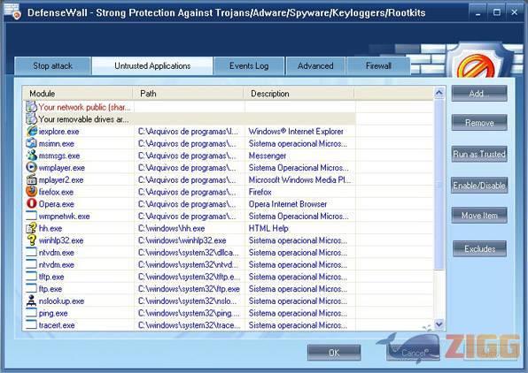This screenshot has height=373, width=528.
Task: Click the vertical scrollbar thumb
Action: click(439, 184)
